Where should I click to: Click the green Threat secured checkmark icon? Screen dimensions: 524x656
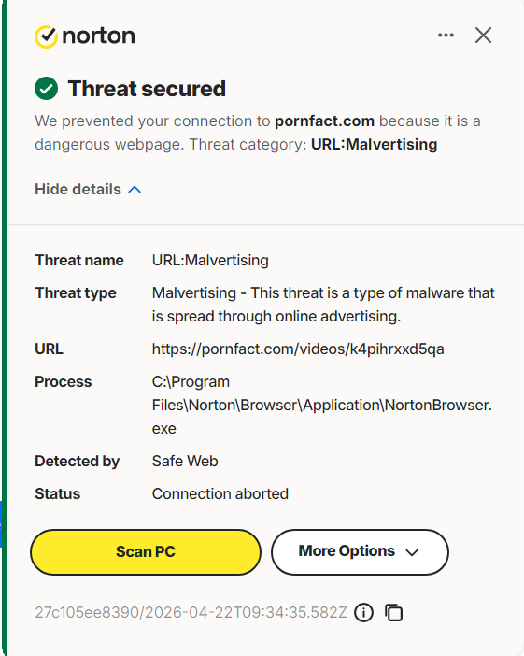tap(46, 89)
